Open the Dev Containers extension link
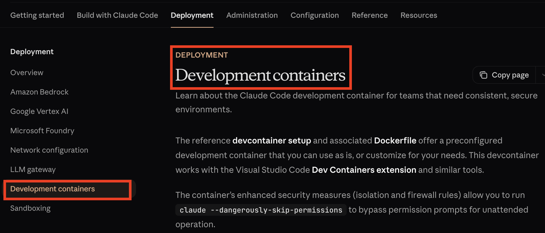 pyautogui.click(x=364, y=170)
